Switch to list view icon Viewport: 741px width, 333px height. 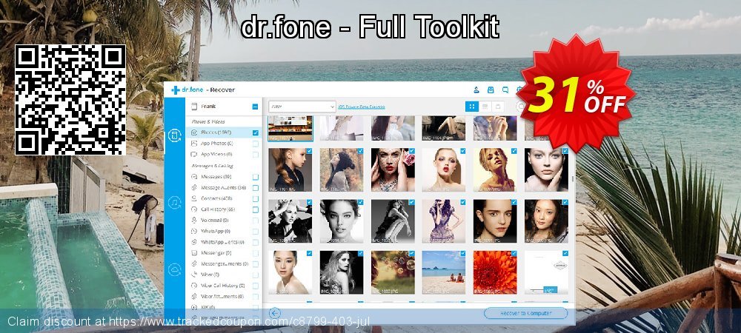(485, 107)
